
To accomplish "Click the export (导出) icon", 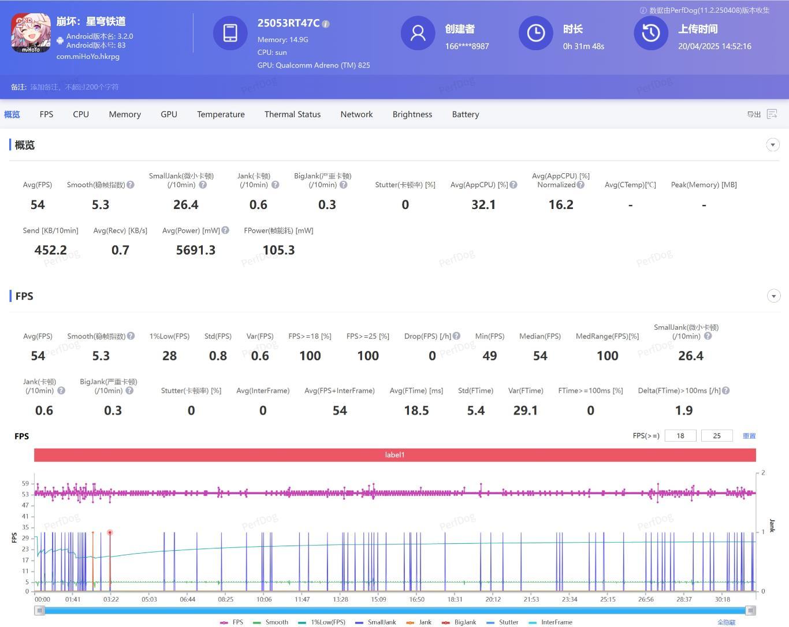I will (x=772, y=114).
